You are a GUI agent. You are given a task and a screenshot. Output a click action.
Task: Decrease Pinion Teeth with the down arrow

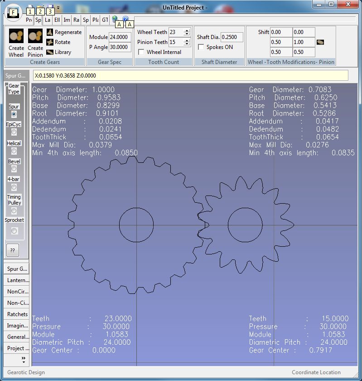[187, 44]
